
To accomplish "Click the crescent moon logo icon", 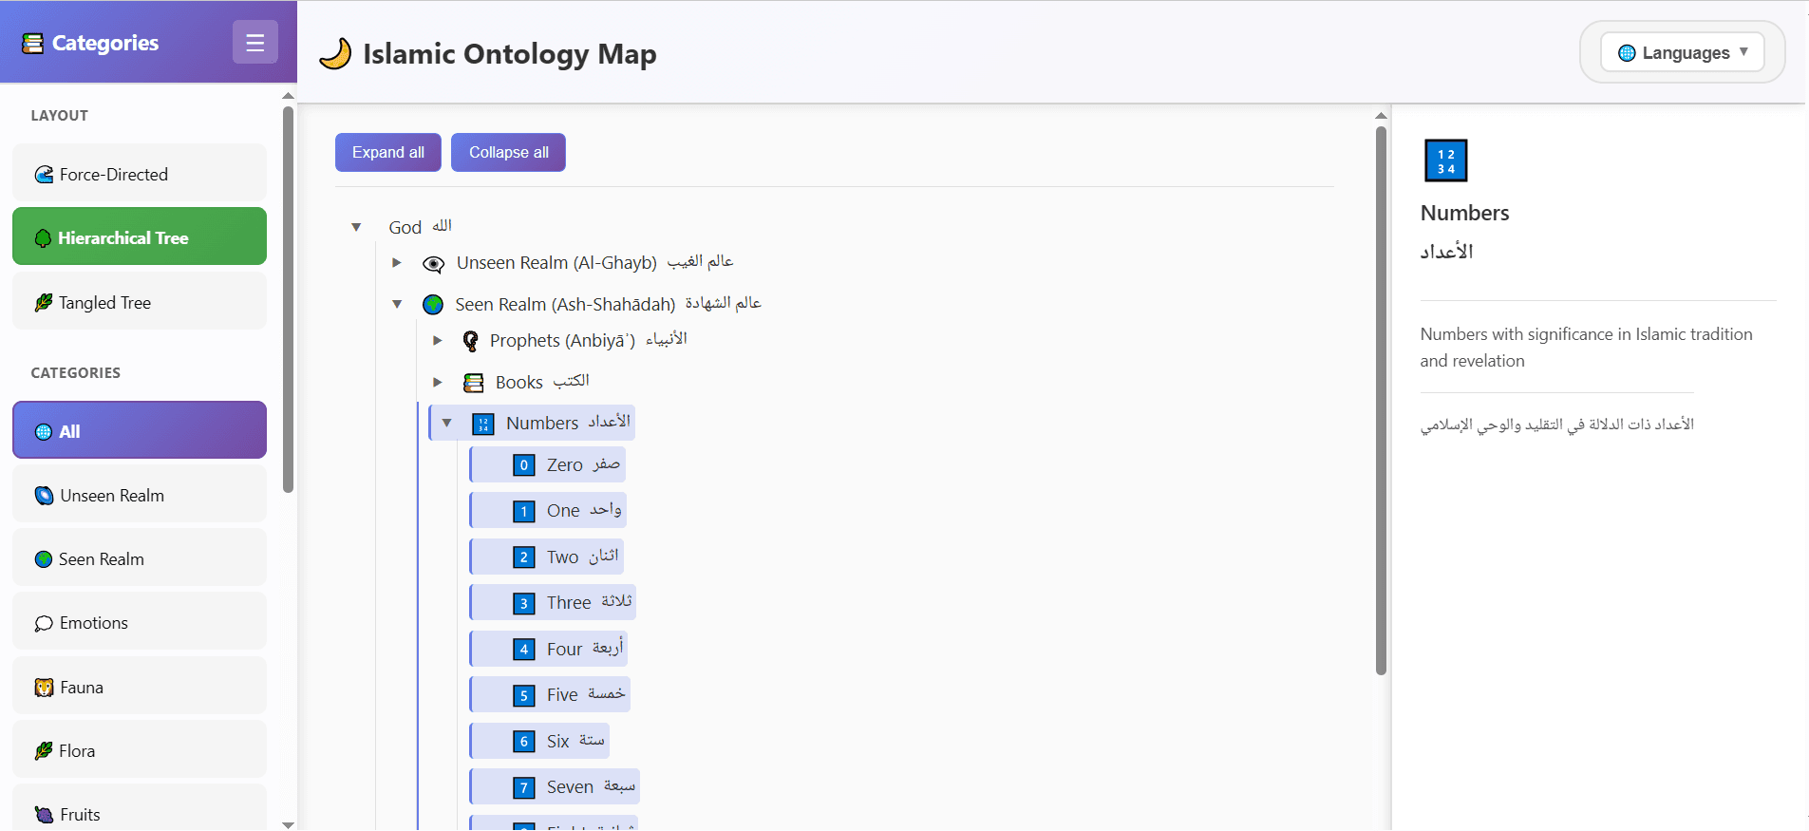I will 335,54.
